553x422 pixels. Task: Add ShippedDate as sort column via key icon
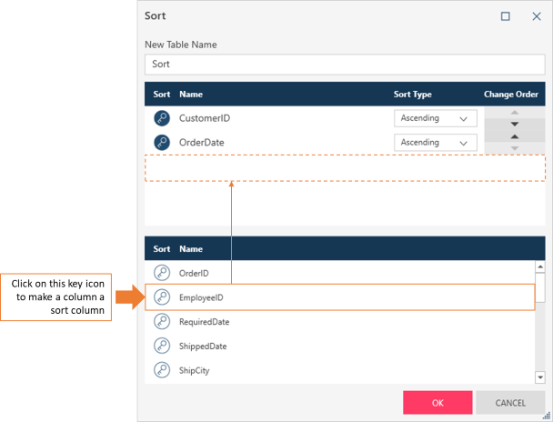(162, 346)
